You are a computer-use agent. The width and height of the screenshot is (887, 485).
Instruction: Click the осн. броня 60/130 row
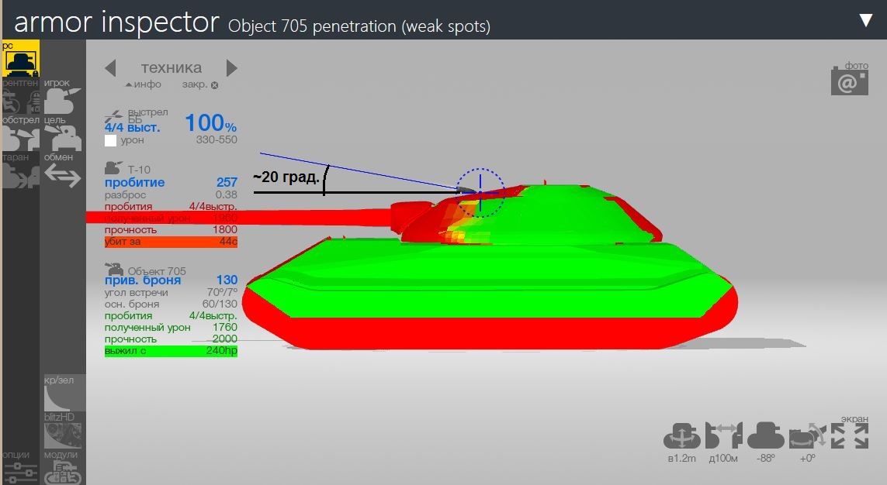171,304
